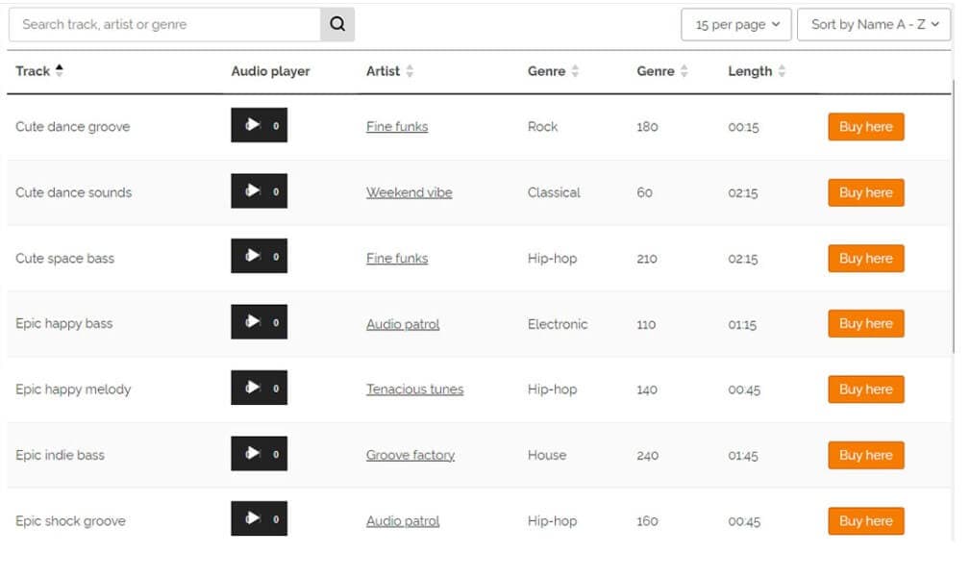The height and width of the screenshot is (579, 970).
Task: Play the Cute dance sounds track
Action: (x=252, y=191)
